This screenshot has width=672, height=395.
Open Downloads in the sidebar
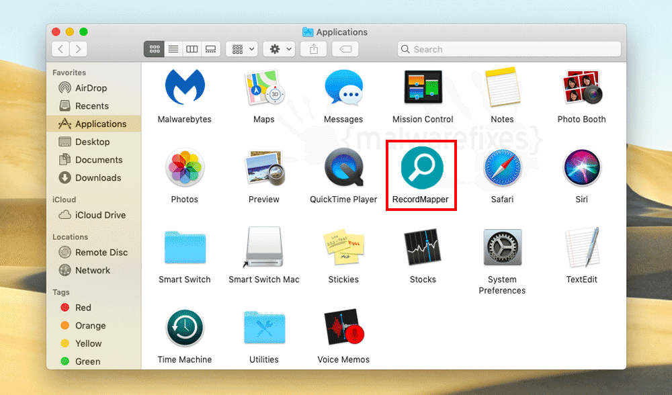click(x=94, y=178)
